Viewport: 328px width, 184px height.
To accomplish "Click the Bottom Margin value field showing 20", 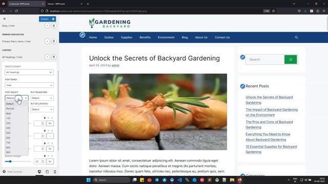I will 39,162.
